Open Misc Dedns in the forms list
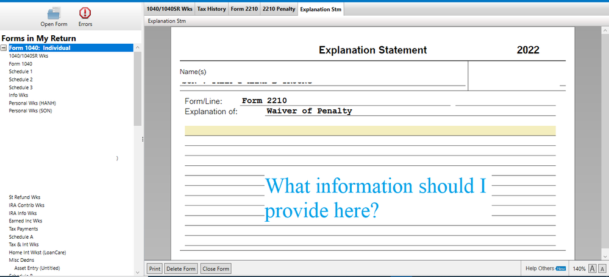Viewport: 609px width, 277px height. 21,260
